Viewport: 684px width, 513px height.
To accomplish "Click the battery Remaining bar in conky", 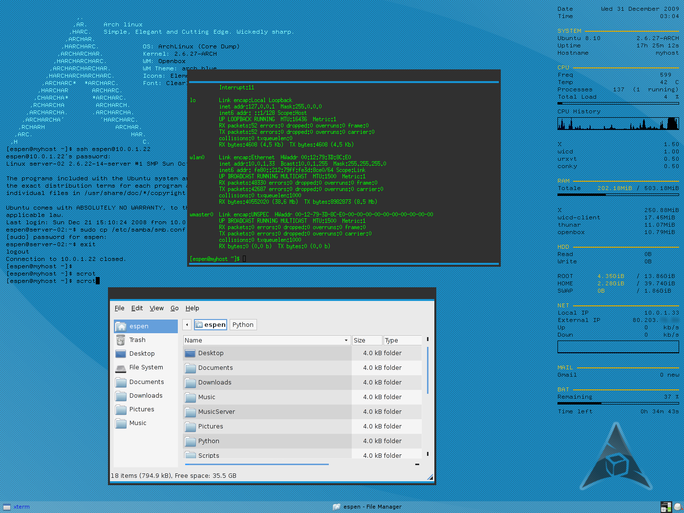I will pos(618,403).
